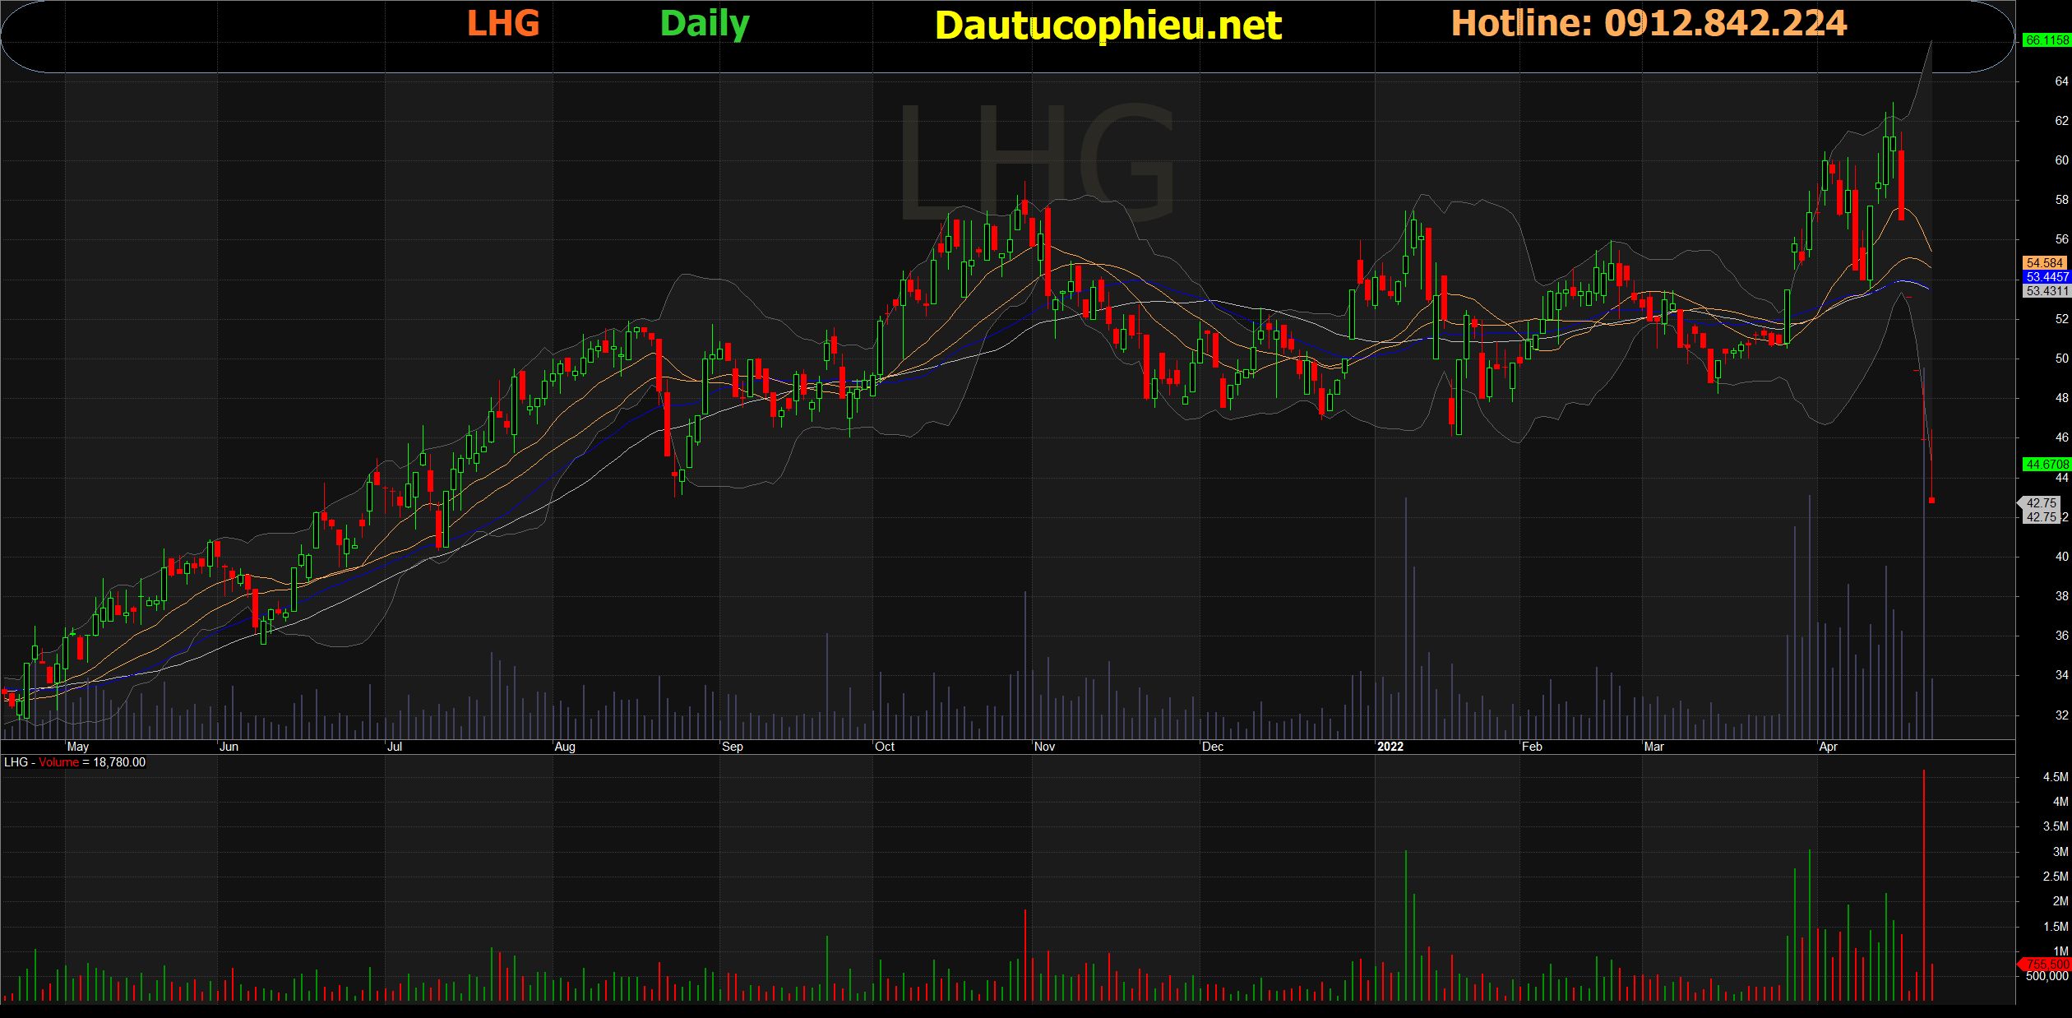Click the red 766,500 volume tag

click(x=2046, y=964)
